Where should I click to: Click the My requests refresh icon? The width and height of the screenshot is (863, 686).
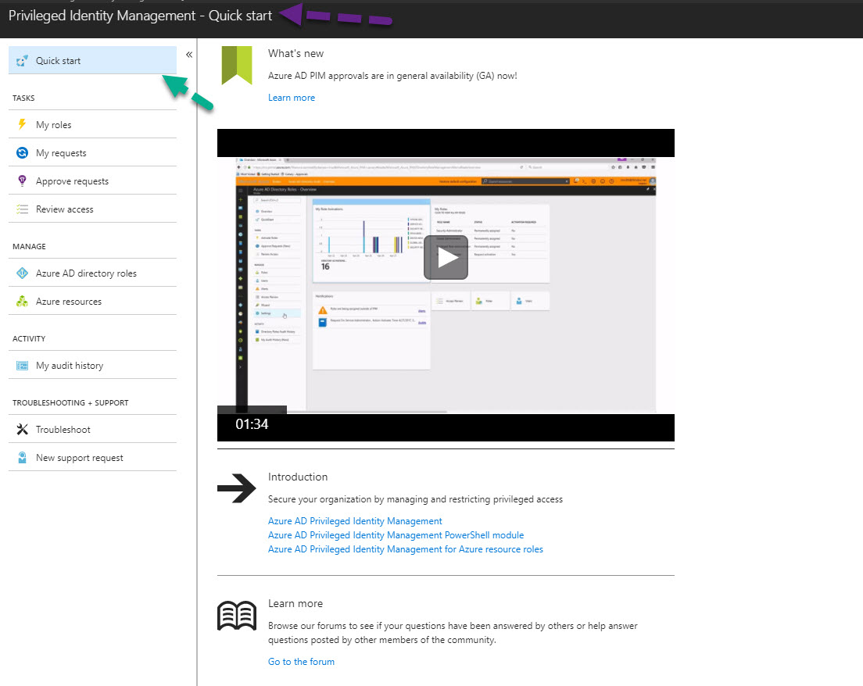[x=22, y=153]
